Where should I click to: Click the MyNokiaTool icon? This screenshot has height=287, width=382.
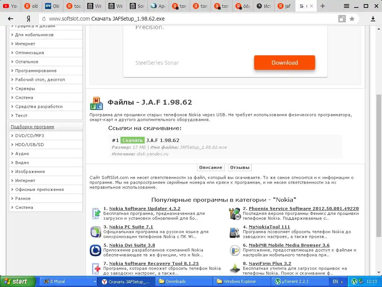(235, 232)
